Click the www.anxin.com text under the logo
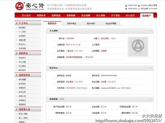165x123 pixels. click(x=35, y=9)
